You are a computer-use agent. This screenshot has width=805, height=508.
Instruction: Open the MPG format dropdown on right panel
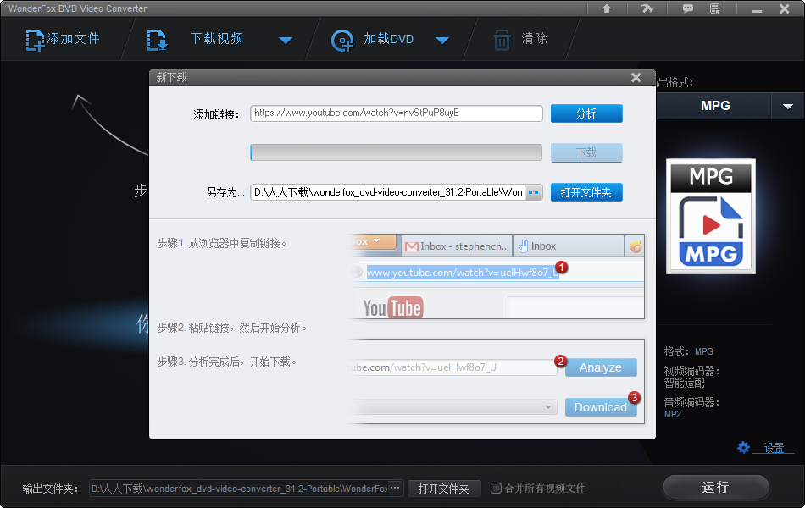788,106
